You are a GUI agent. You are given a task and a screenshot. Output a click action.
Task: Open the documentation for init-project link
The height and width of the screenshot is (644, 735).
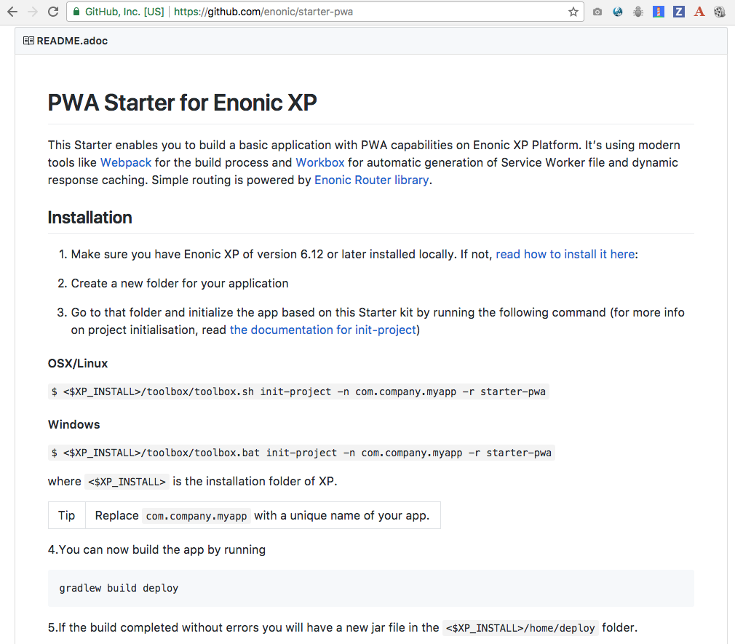click(x=322, y=330)
